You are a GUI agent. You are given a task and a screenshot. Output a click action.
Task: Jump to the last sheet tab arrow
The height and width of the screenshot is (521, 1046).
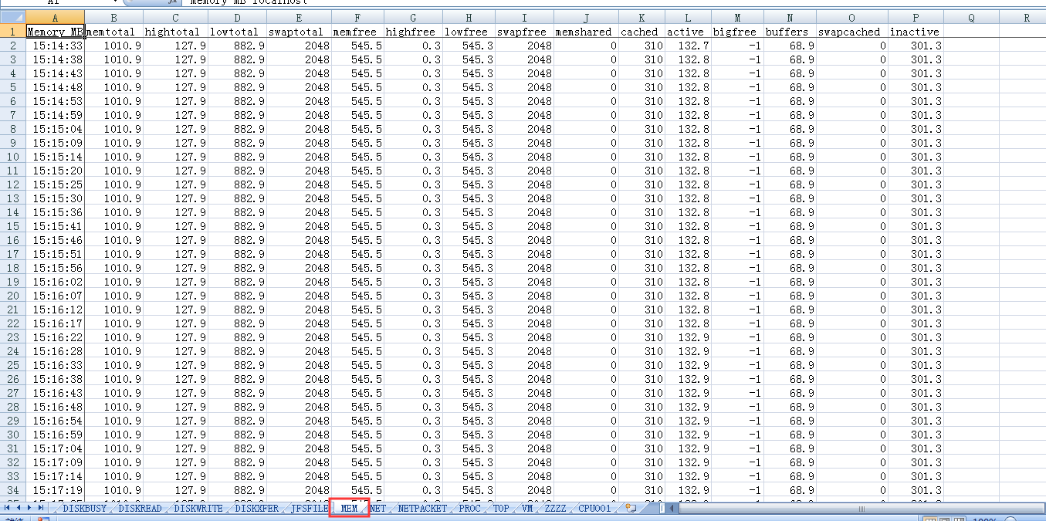[x=41, y=508]
